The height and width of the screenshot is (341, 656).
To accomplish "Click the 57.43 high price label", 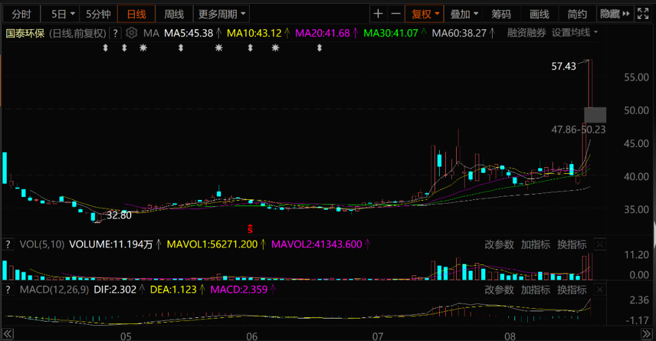I will point(564,66).
